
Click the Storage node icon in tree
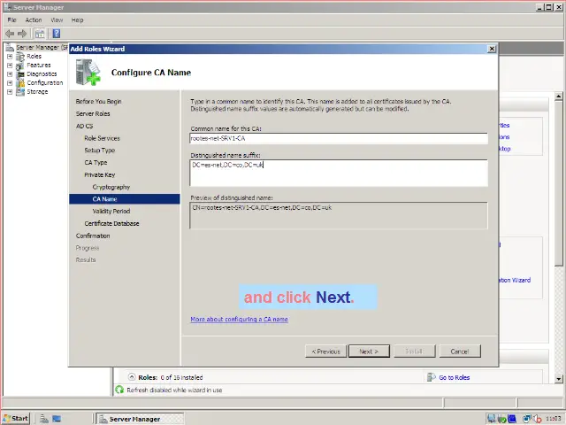click(x=20, y=92)
